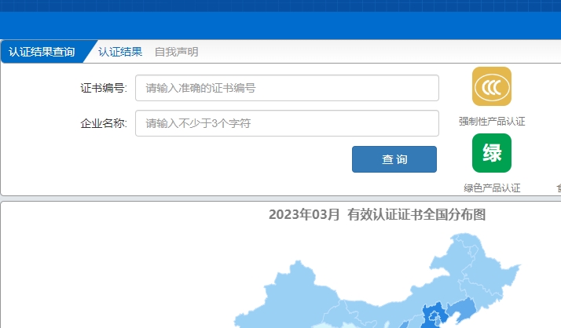
Task: Focus the 证书编号 input field
Action: (x=287, y=88)
